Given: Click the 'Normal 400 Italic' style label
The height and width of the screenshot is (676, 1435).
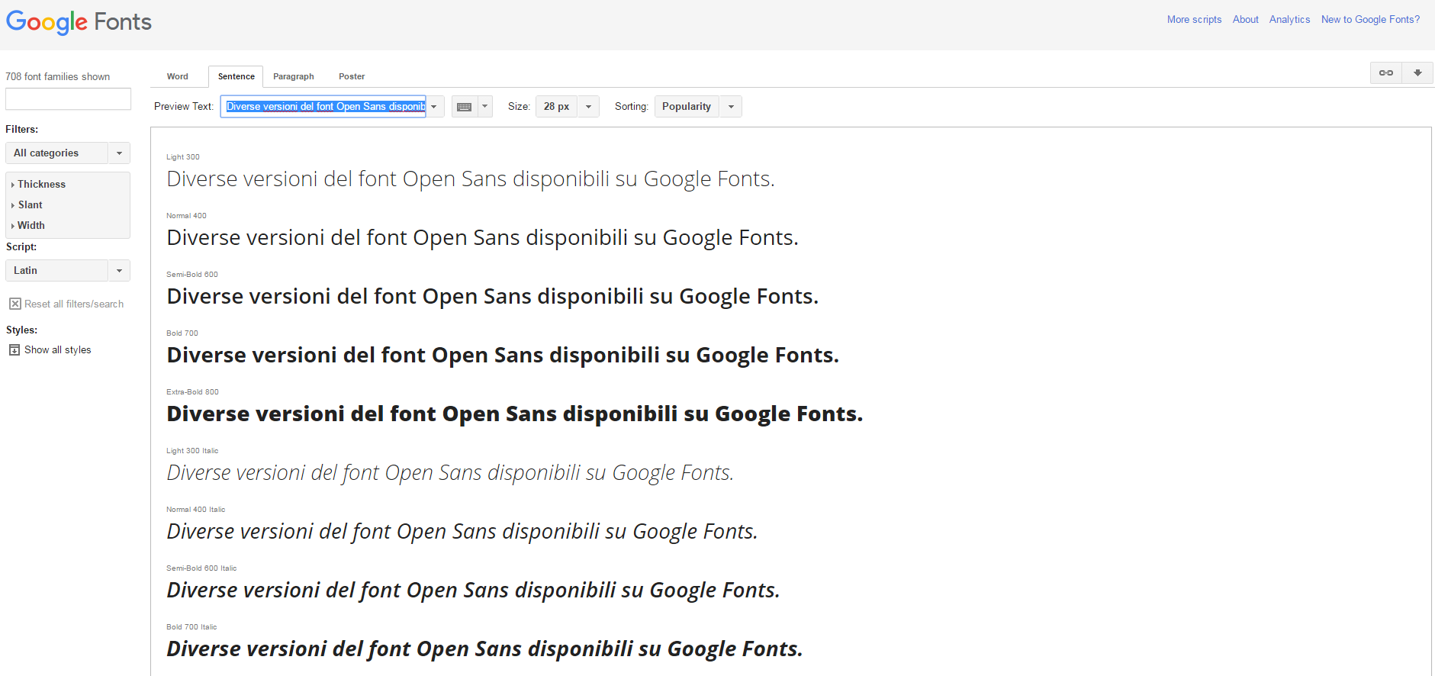Looking at the screenshot, I should pyautogui.click(x=195, y=510).
